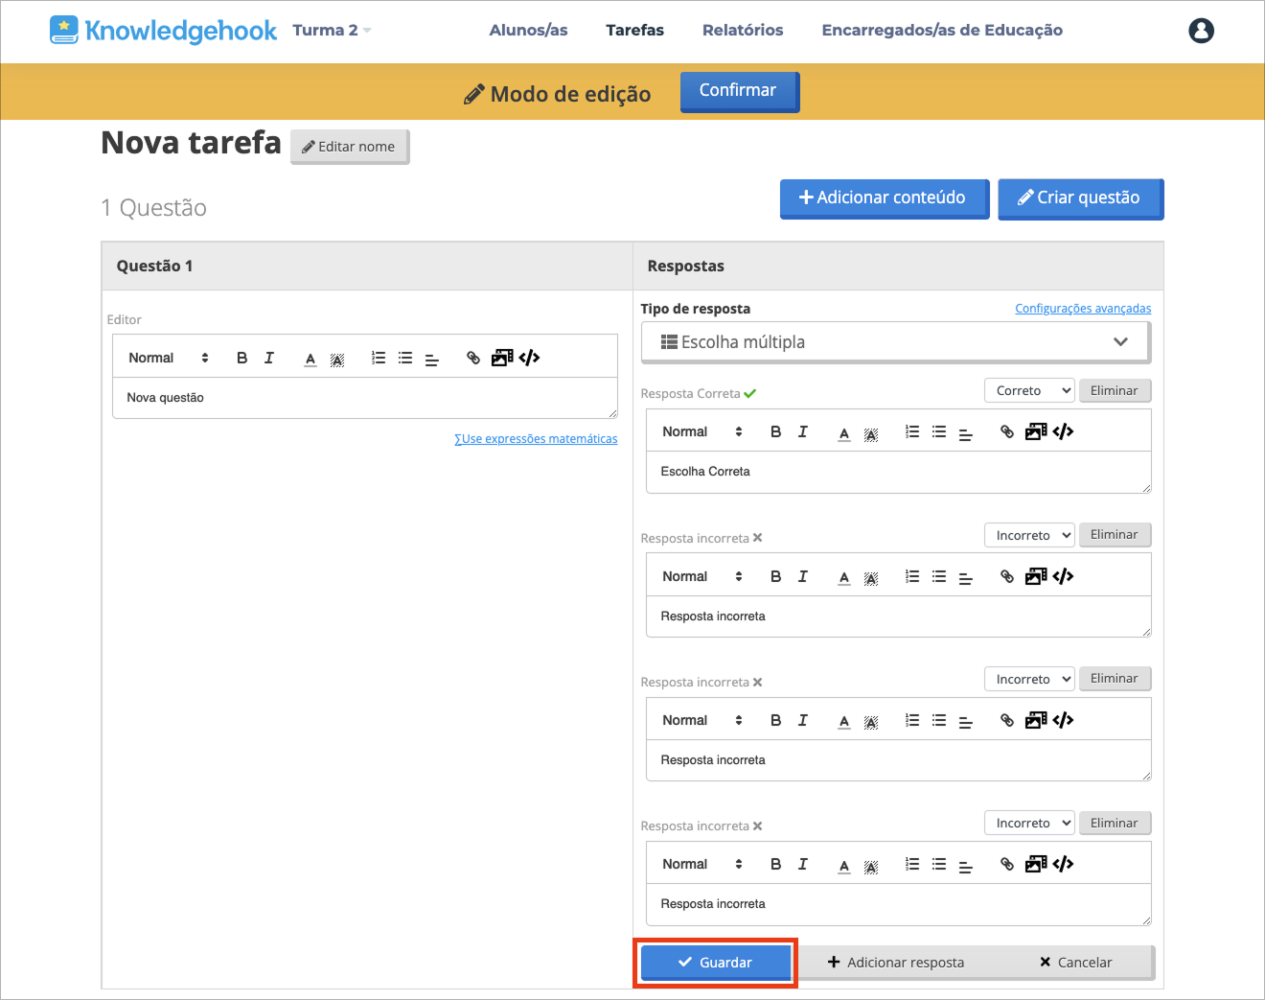Click code icon in second Resposta incorreta toolbar
This screenshot has height=1000, width=1265.
(1063, 720)
